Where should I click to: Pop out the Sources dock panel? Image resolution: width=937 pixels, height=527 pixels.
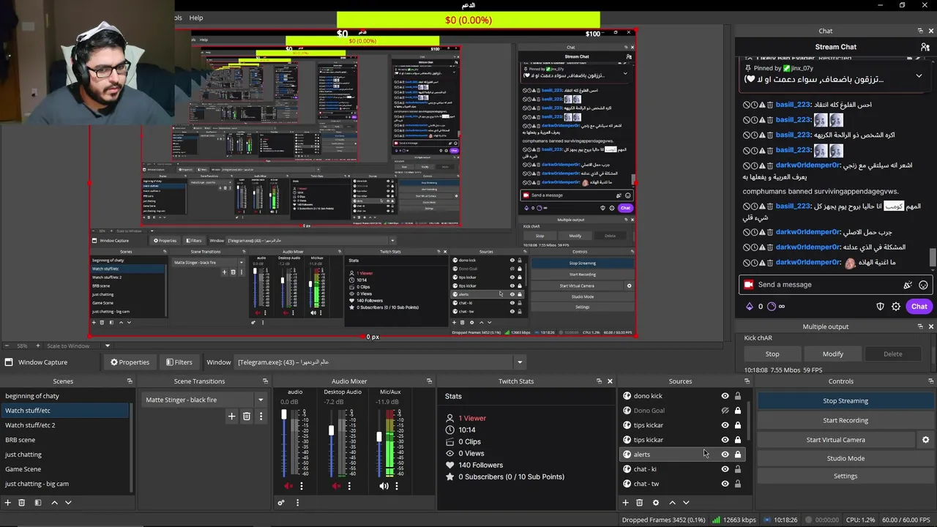point(747,381)
